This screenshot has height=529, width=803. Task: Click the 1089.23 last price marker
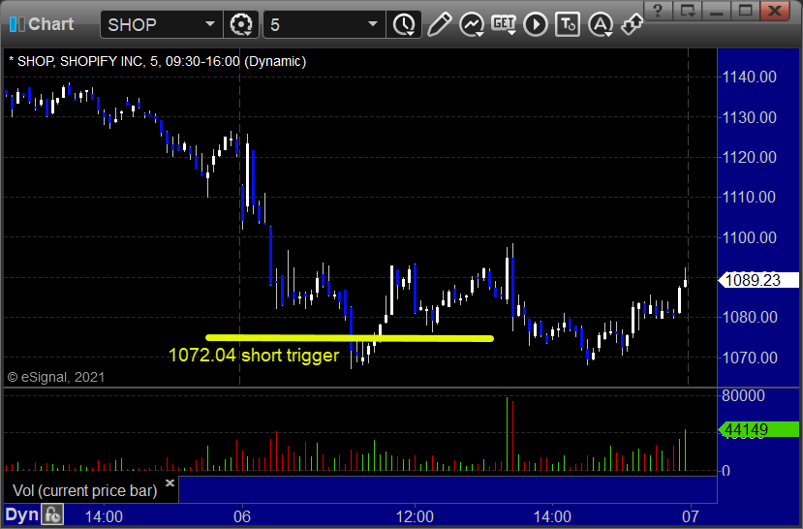pyautogui.click(x=759, y=280)
